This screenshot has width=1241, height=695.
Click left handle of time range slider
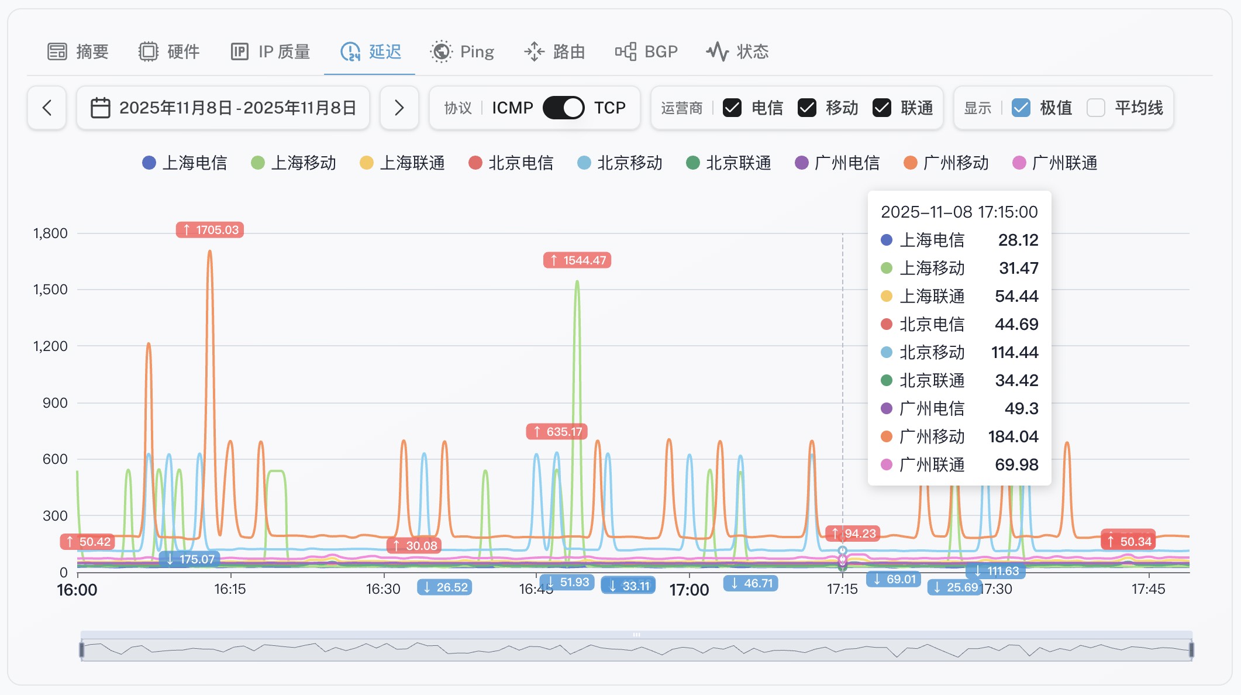click(x=82, y=649)
